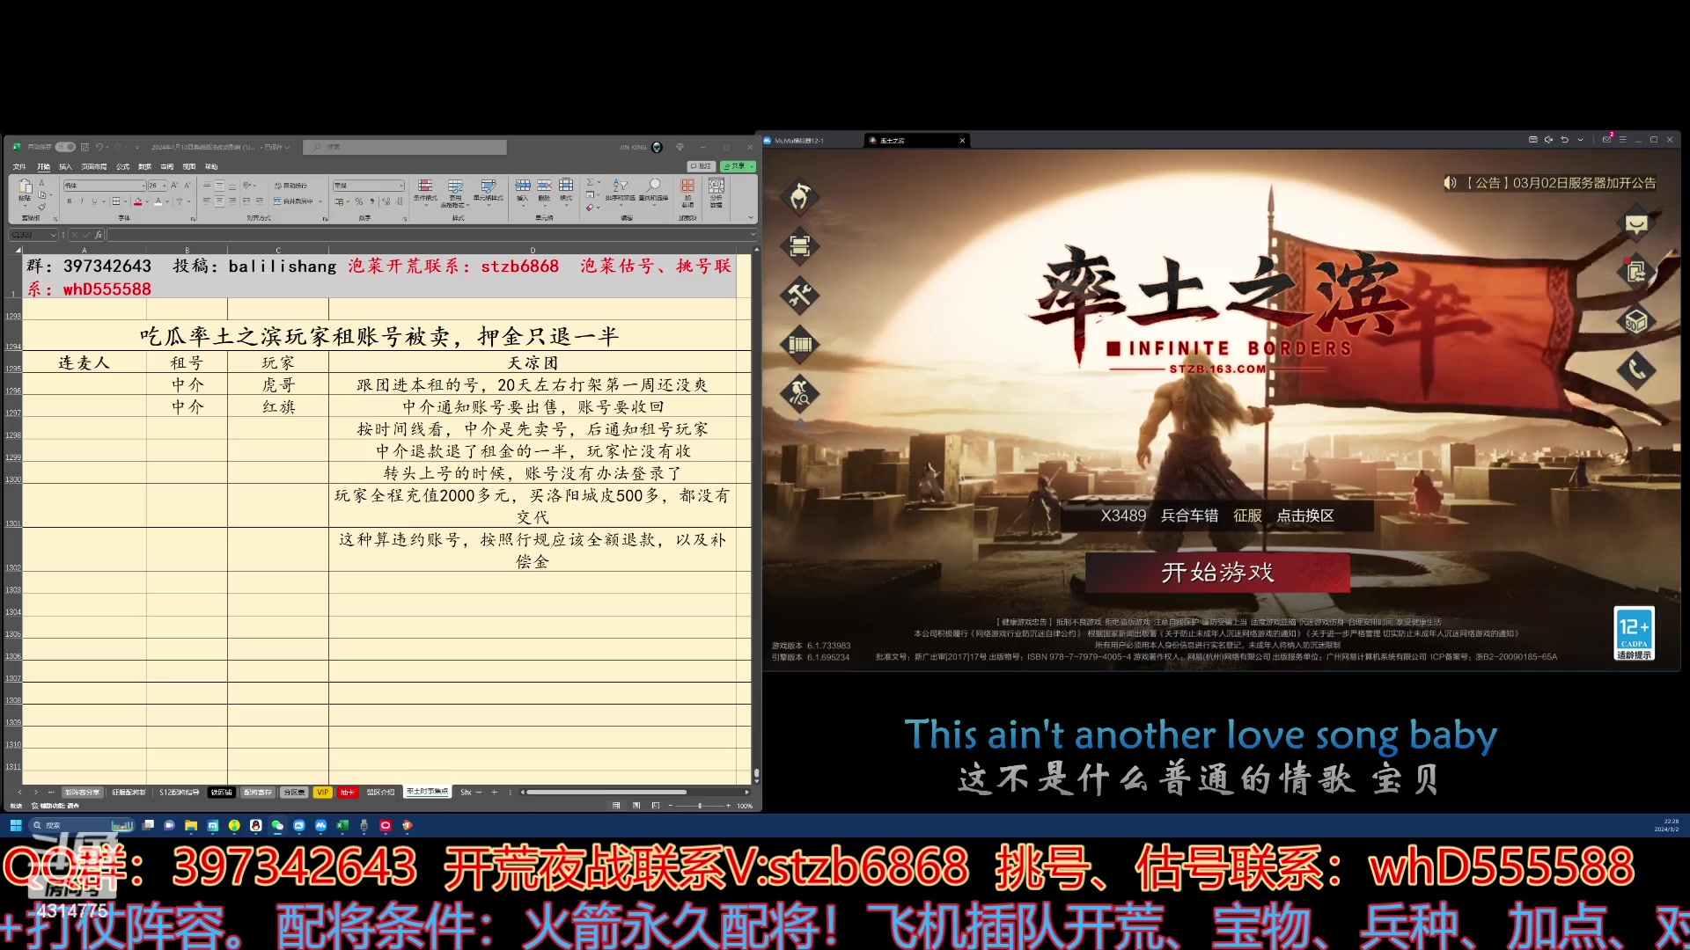The image size is (1690, 950).
Task: Click font color red A swatch
Action: click(158, 201)
